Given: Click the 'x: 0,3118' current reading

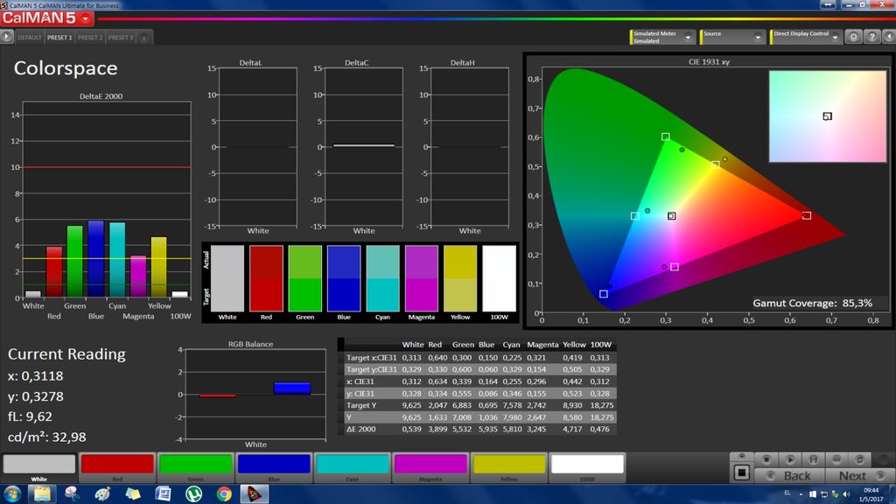Looking at the screenshot, I should coord(35,376).
